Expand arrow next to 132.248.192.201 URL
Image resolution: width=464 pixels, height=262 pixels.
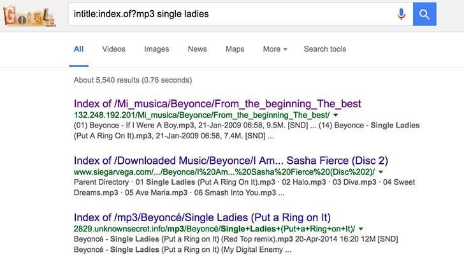335,115
